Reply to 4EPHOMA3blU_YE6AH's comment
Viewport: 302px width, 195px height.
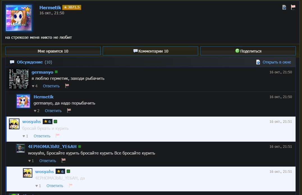coord(47,161)
